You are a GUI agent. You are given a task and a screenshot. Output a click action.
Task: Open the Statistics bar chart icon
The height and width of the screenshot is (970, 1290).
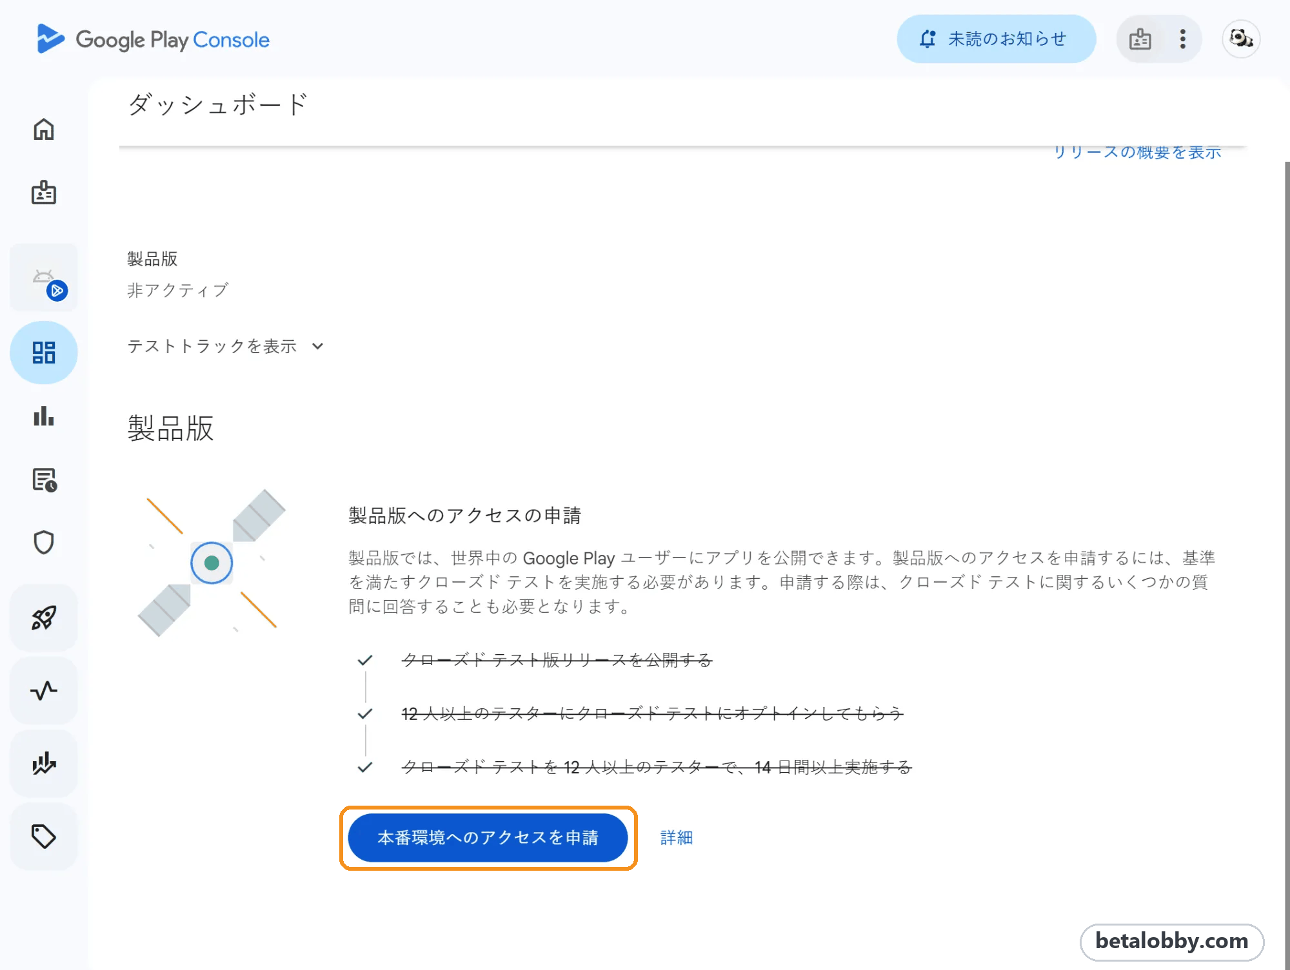tap(44, 416)
